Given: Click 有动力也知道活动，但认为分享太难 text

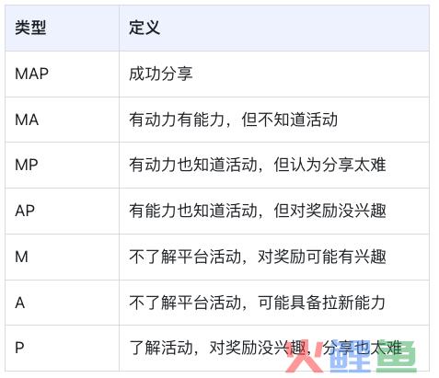Looking at the screenshot, I should click(258, 165).
